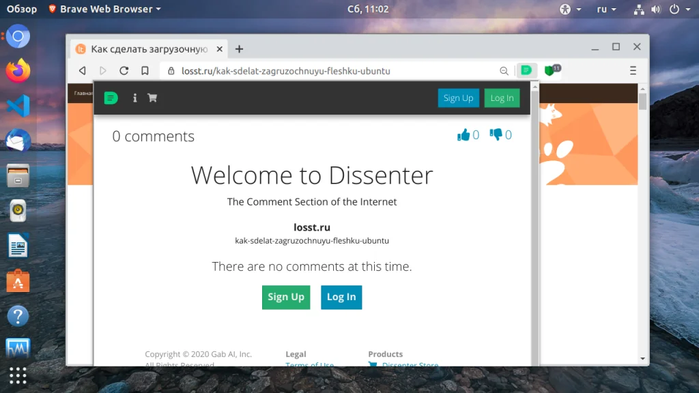Go forward to the next page

tap(103, 70)
